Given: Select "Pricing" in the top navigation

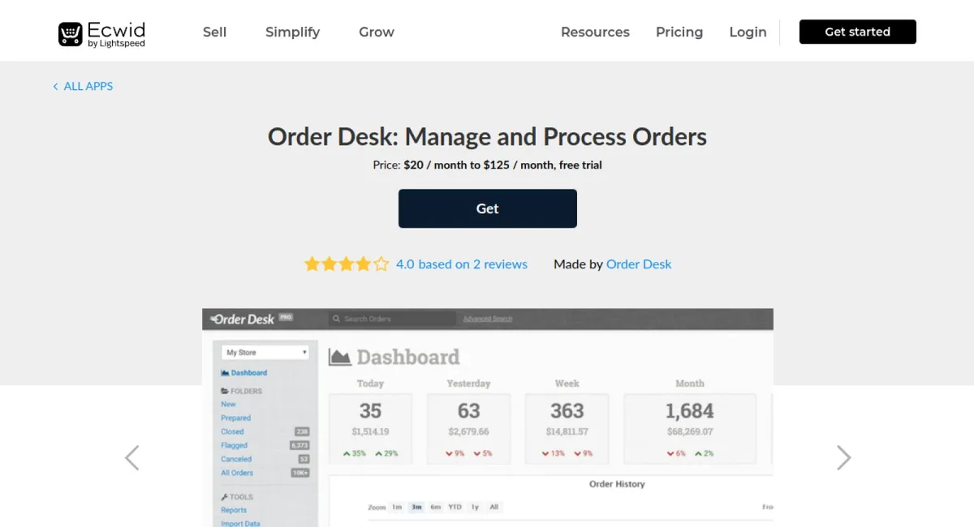Looking at the screenshot, I should (679, 32).
